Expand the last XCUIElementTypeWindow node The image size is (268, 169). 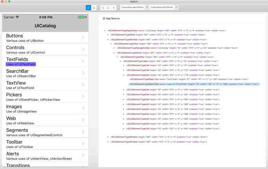tap(108, 142)
